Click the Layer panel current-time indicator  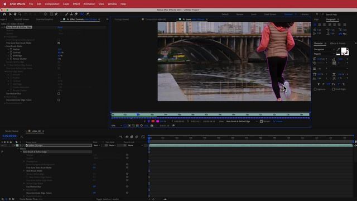[138, 114]
